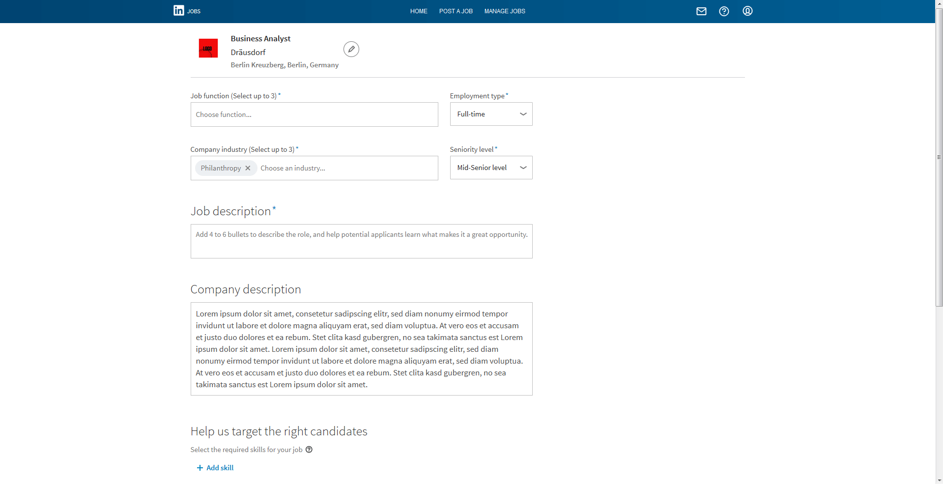Open the Choose function field
The width and height of the screenshot is (943, 484).
click(314, 114)
